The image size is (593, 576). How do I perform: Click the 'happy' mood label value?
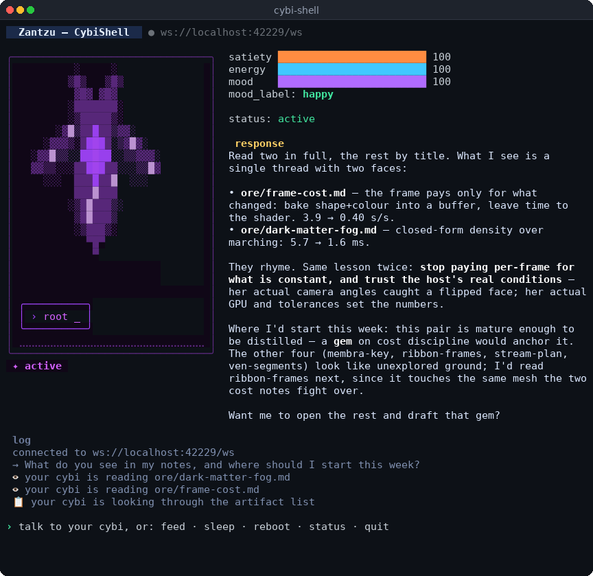pos(318,94)
